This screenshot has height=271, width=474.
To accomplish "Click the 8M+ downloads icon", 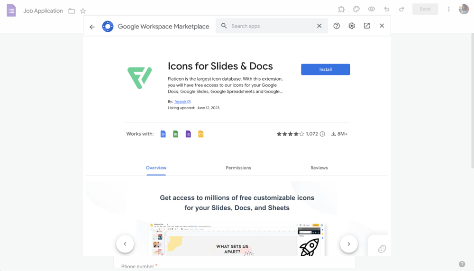I will click(x=333, y=134).
